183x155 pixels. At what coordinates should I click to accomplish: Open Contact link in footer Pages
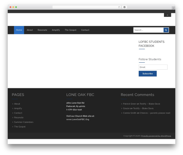coord(18,113)
